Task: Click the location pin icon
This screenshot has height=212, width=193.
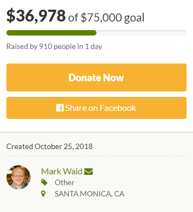Action: (43, 194)
